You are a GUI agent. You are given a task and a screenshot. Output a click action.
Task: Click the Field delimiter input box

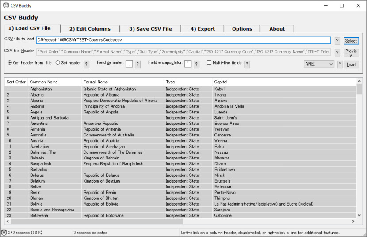[x=129, y=64]
